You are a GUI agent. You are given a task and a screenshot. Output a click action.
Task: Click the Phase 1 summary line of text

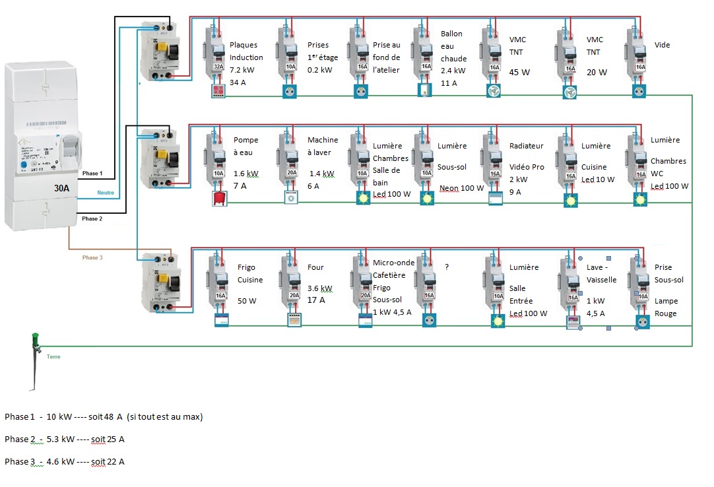tap(104, 417)
